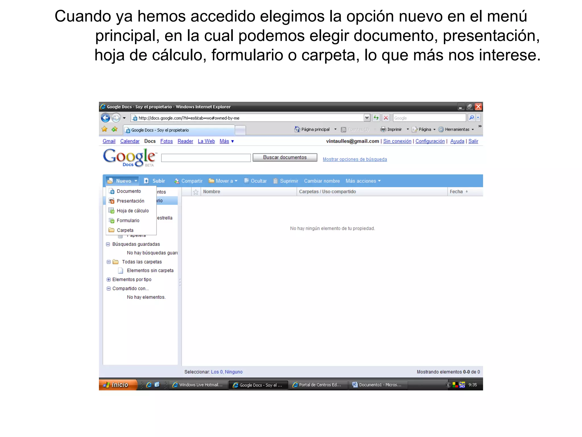Open Mostrar opciones de búsqueda link
This screenshot has height=437, width=582.
coord(355,159)
